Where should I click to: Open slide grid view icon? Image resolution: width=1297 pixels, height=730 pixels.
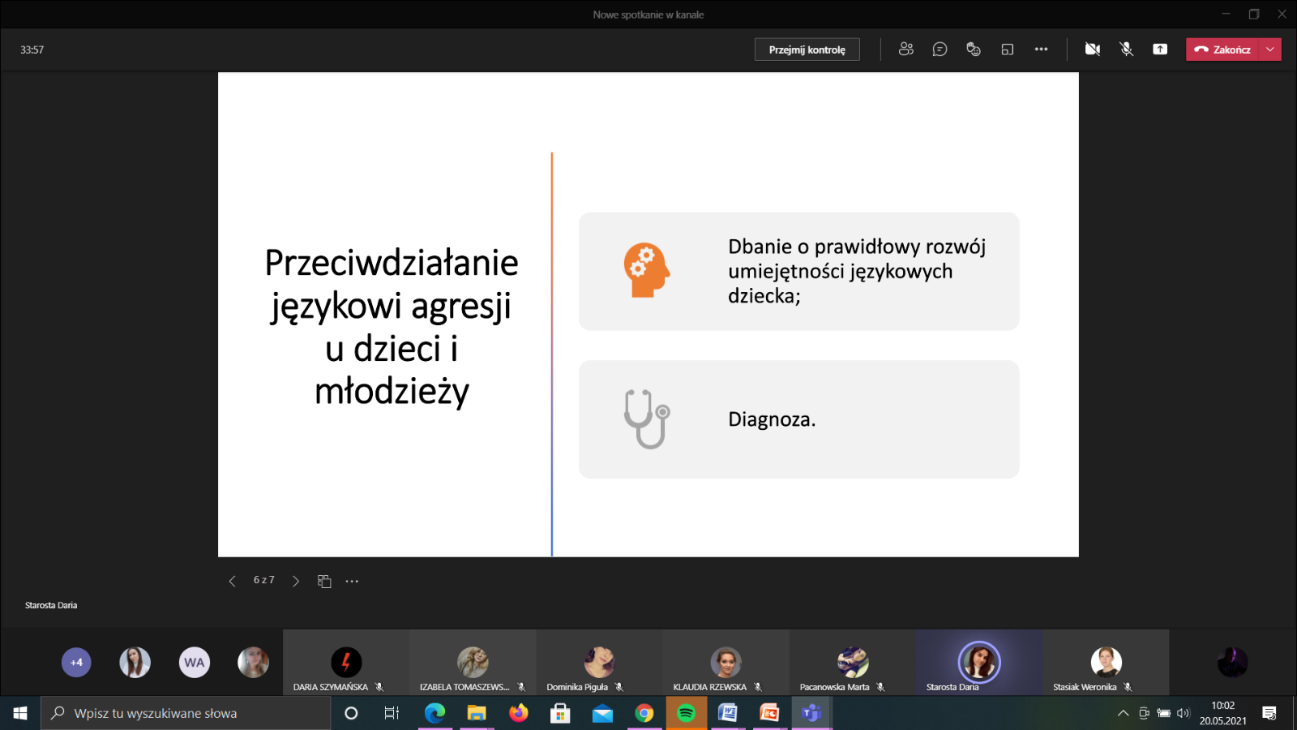point(324,581)
